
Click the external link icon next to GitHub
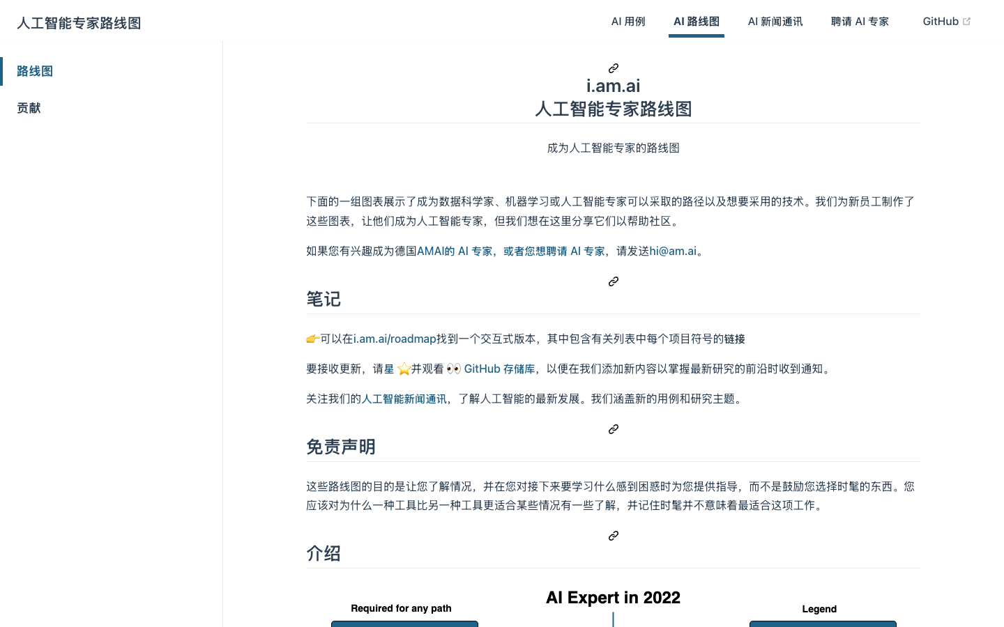pos(966,22)
